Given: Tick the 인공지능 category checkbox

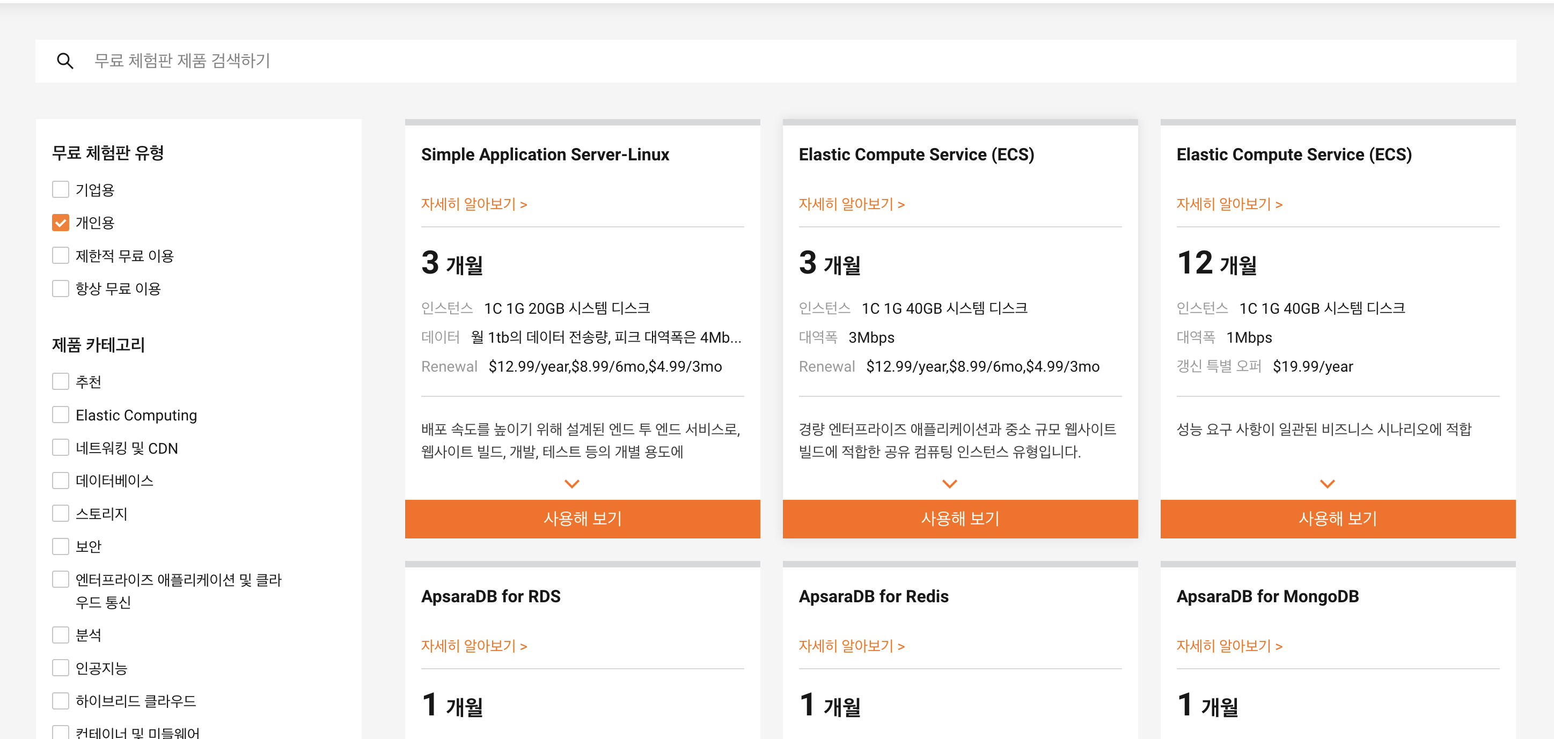Looking at the screenshot, I should (x=60, y=668).
